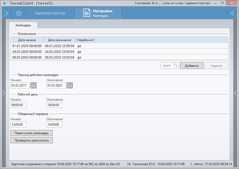This screenshot has height=169, width=239.
Task: Open calendar picker for period end date
Action: coord(70,85)
